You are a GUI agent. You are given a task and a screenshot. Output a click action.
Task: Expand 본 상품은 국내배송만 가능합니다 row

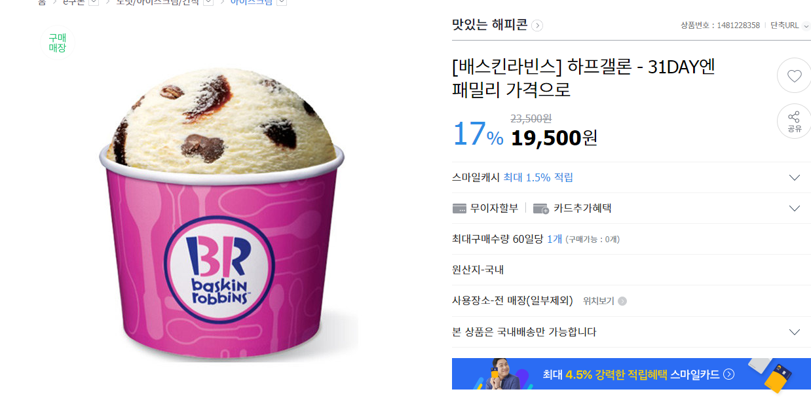632,332
